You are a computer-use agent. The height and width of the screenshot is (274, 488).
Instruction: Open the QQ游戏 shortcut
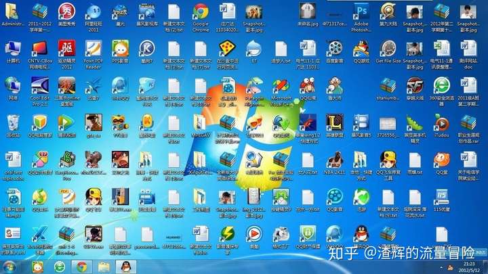[x=361, y=49]
